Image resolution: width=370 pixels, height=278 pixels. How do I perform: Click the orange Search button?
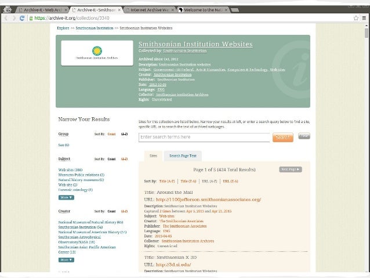(283, 137)
